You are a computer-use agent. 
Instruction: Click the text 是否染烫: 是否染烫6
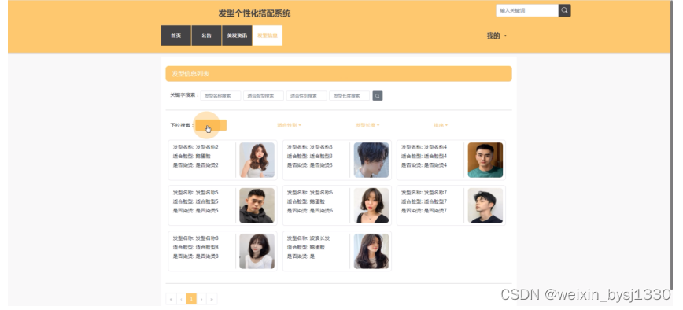click(310, 210)
